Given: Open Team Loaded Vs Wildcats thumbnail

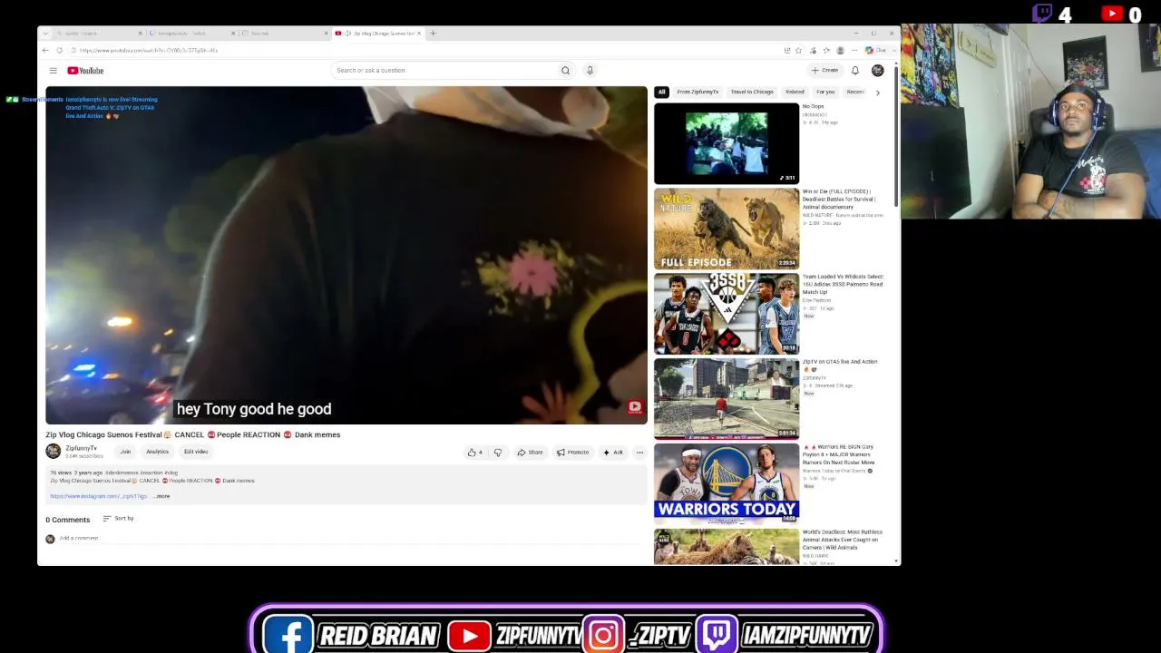Looking at the screenshot, I should pyautogui.click(x=727, y=314).
